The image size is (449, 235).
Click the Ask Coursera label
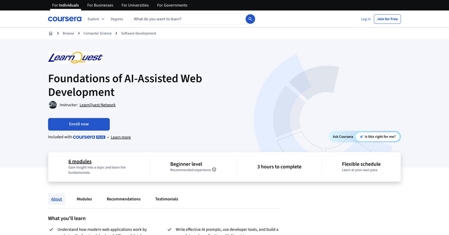(x=343, y=137)
